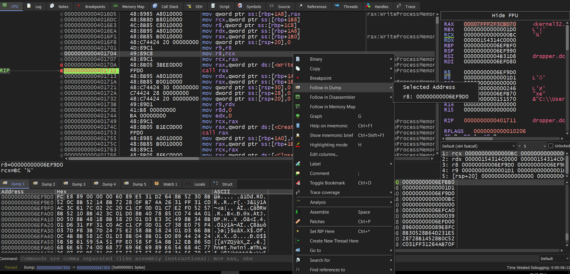570x274 pixels.
Task: Click second dump address link in status bar
Action: point(93,267)
